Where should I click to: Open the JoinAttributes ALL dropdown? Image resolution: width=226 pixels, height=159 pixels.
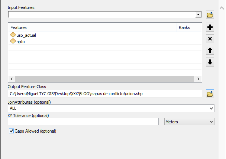(x=111, y=108)
